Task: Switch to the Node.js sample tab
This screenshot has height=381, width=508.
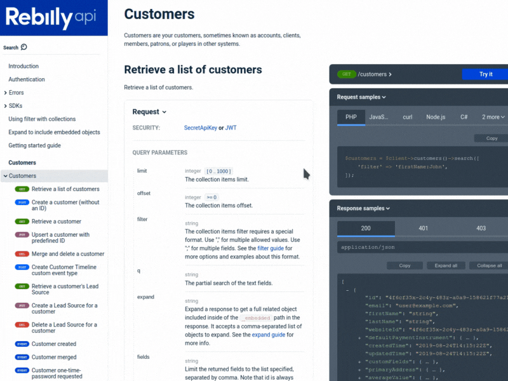Action: tap(436, 117)
